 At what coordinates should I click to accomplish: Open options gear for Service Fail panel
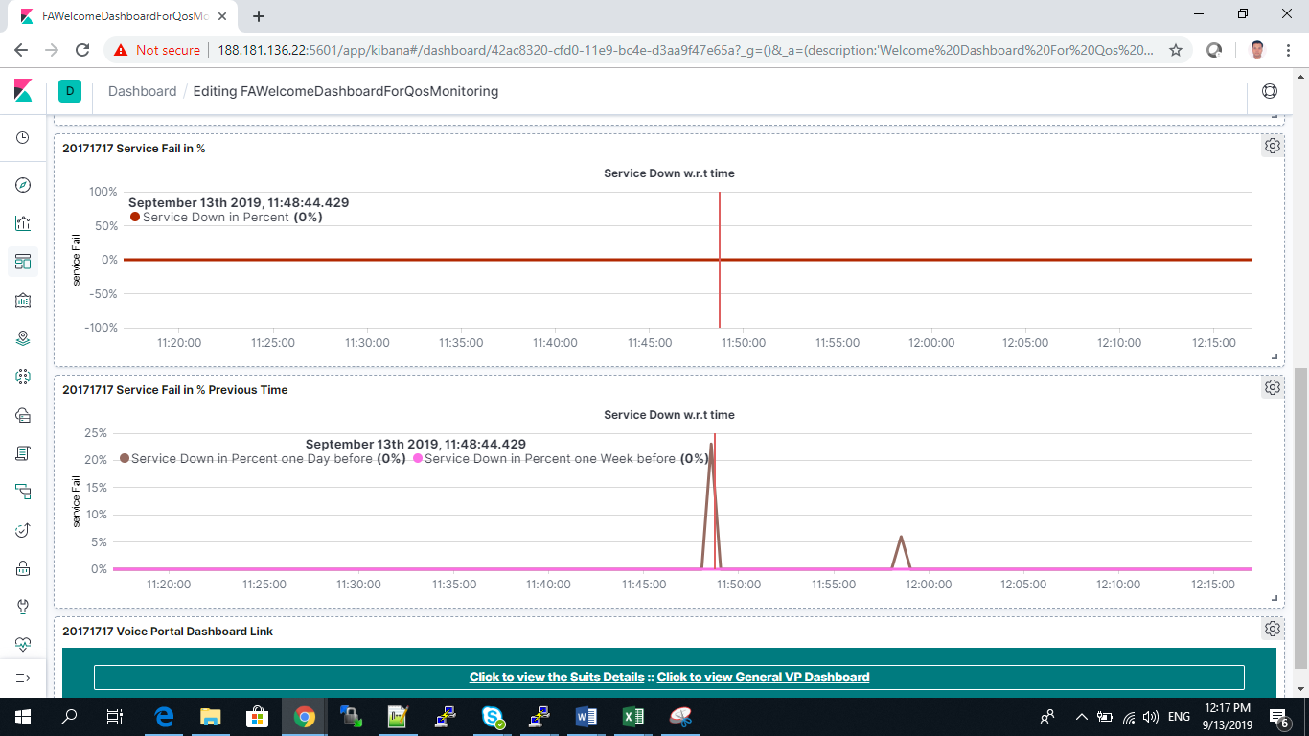(x=1272, y=145)
